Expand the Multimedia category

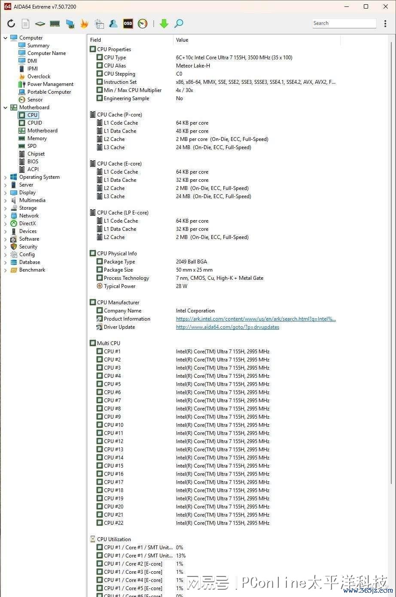click(6, 200)
